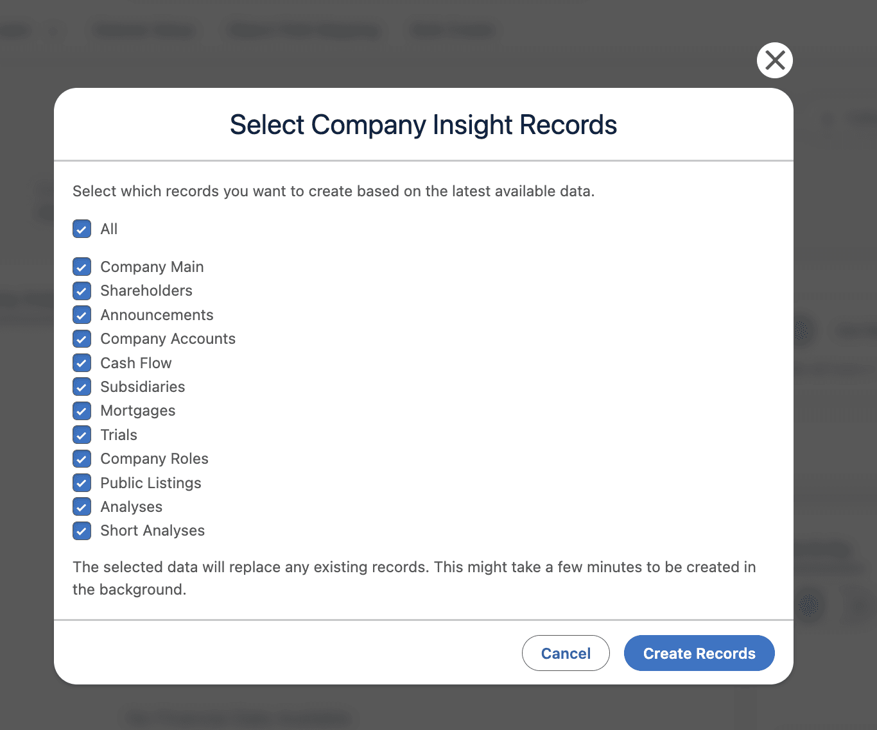Click the Create Records button
This screenshot has width=877, height=730.
pos(699,653)
